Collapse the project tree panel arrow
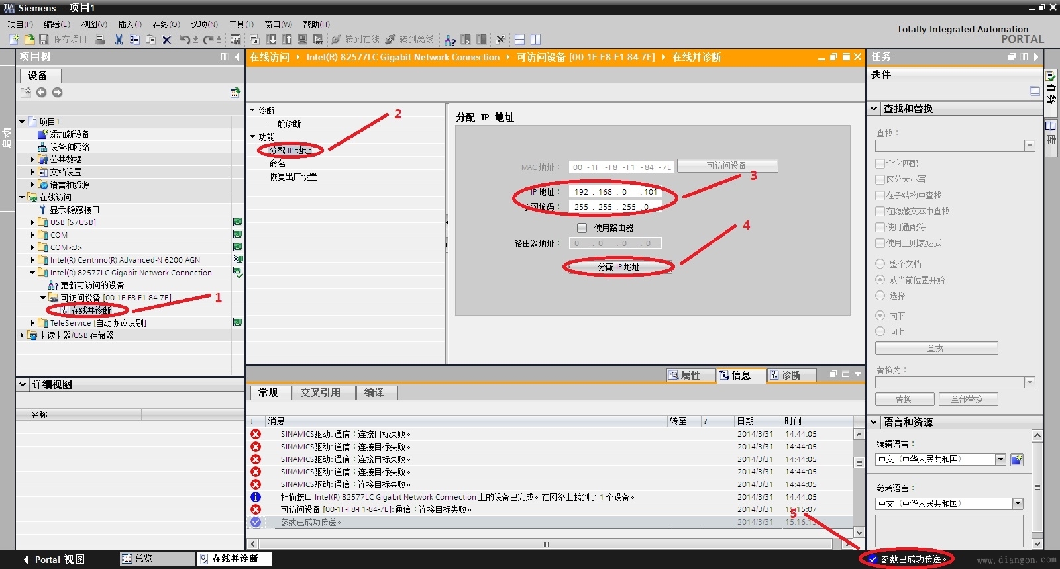Image resolution: width=1060 pixels, height=569 pixels. [237, 57]
